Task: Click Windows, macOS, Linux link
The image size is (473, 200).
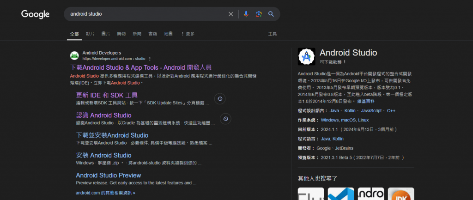Action: point(345,120)
